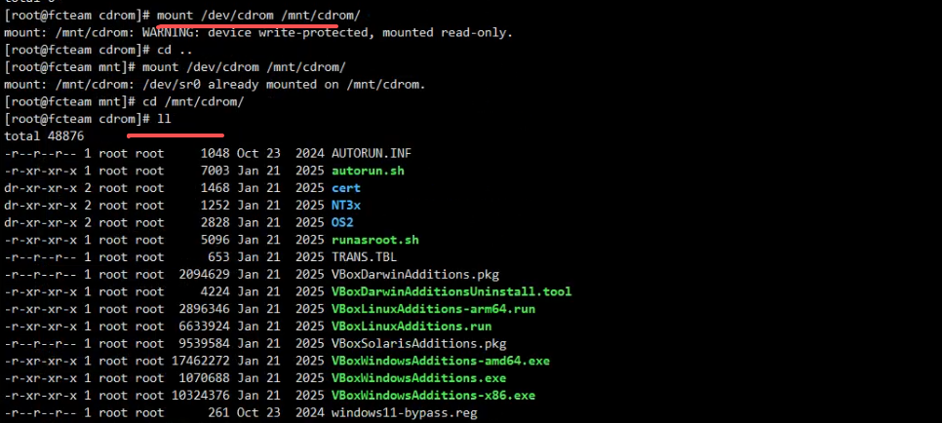Click VBoxDarwinAdditions.pkg filename
This screenshot has height=423, width=942.
click(415, 275)
